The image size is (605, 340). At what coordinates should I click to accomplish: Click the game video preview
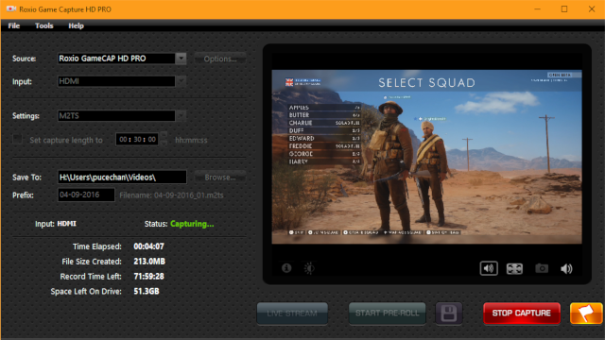tap(426, 157)
